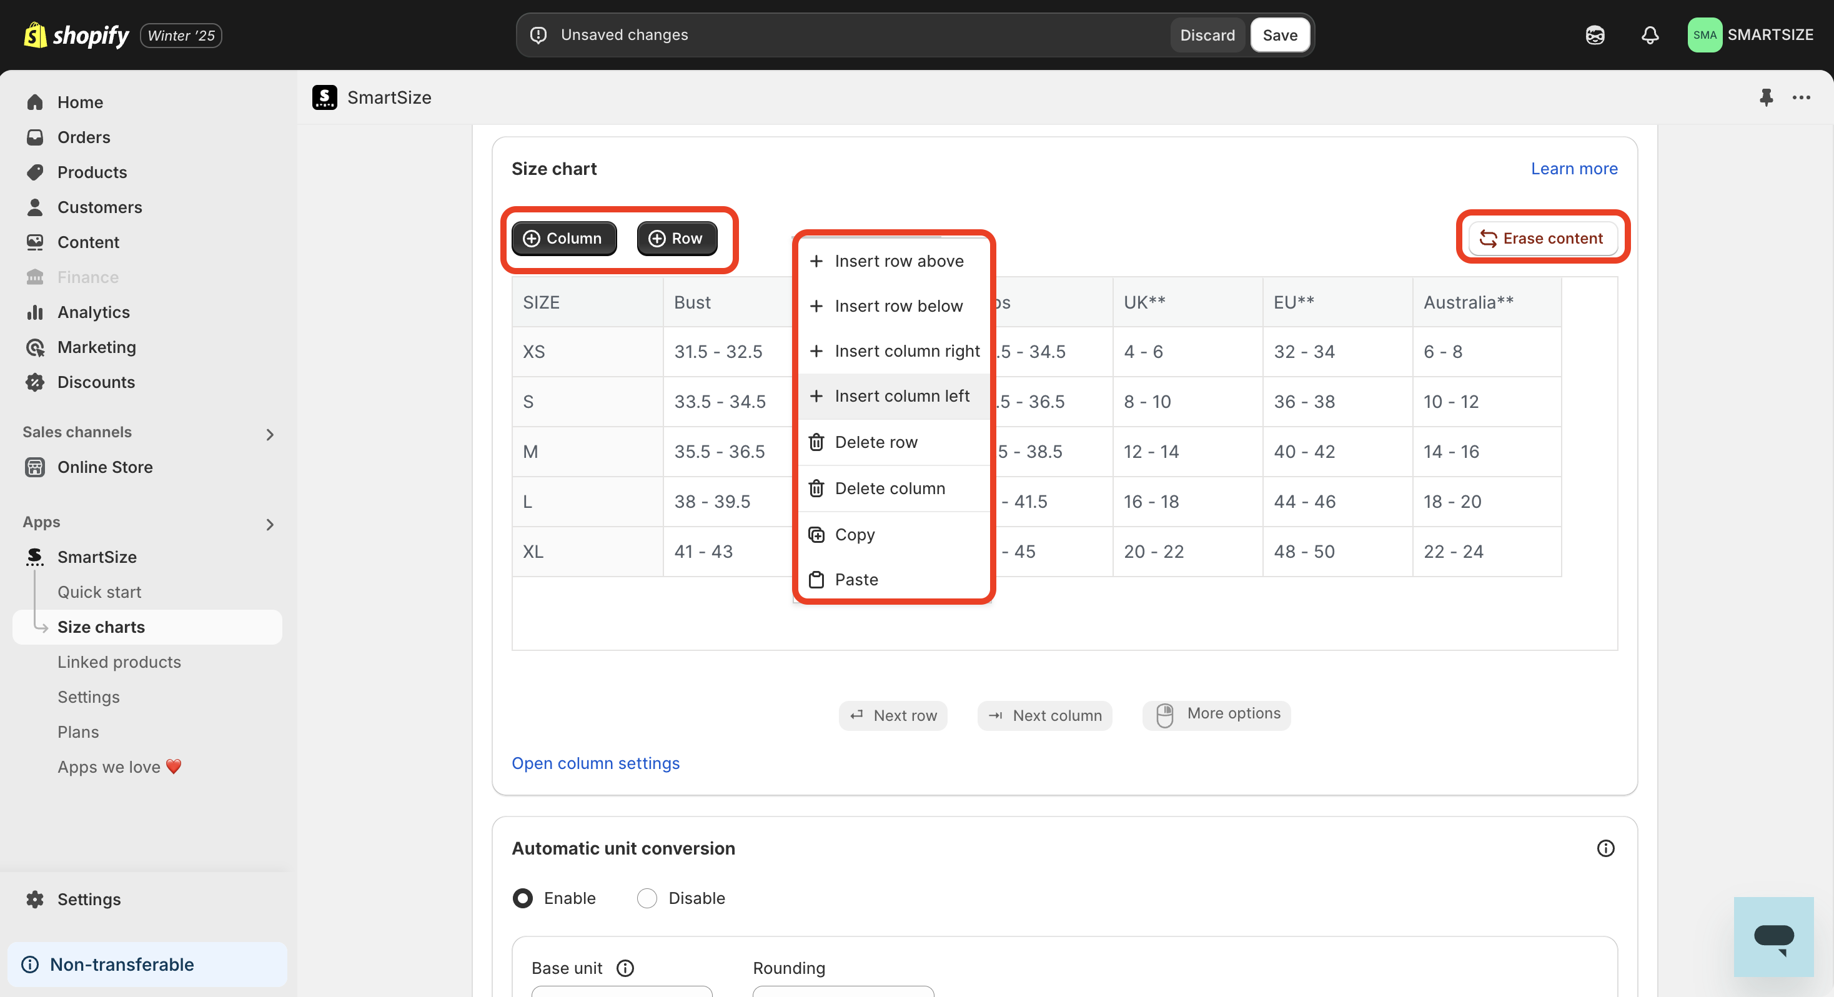The width and height of the screenshot is (1834, 997).
Task: Save the unsaved changes
Action: click(1279, 35)
